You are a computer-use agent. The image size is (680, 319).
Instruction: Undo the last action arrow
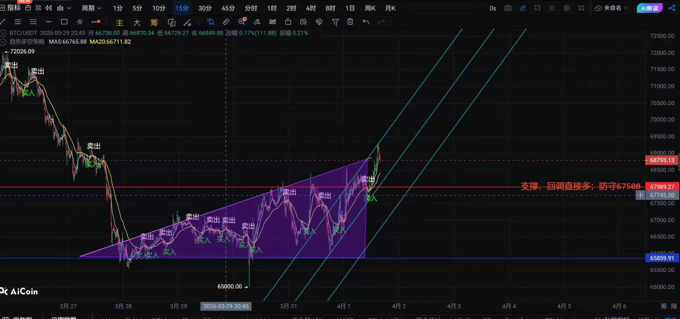point(366,22)
